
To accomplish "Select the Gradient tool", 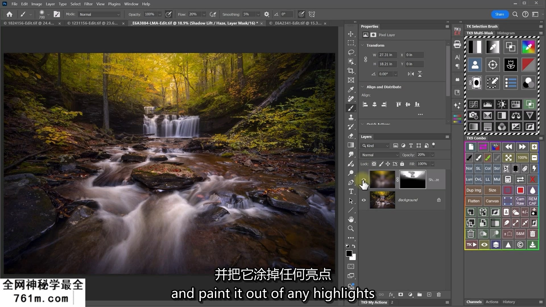I will click(351, 145).
